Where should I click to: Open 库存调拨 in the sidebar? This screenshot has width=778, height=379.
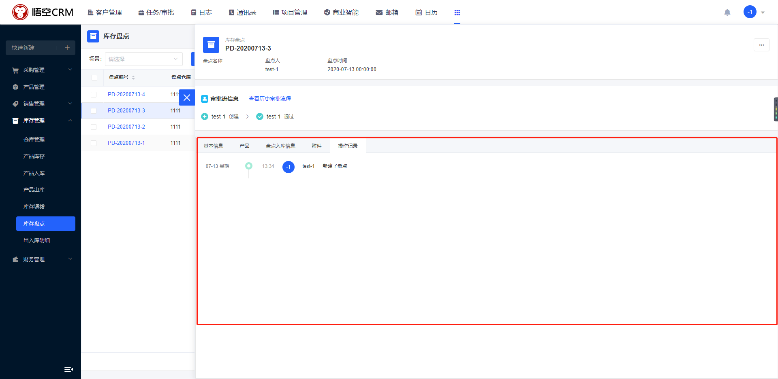[x=34, y=207]
